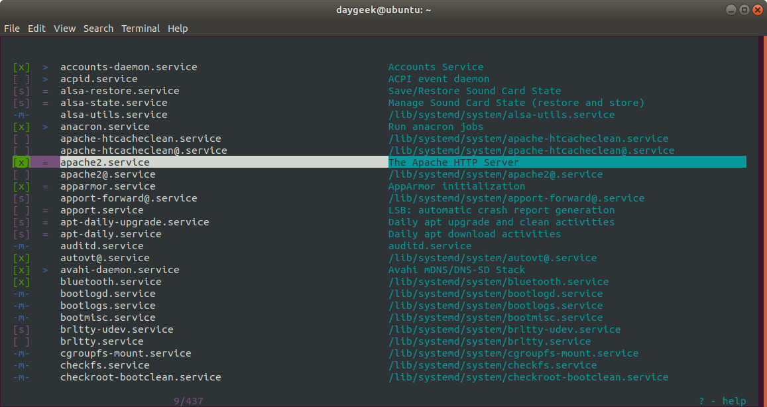Open the File menu

[12, 29]
